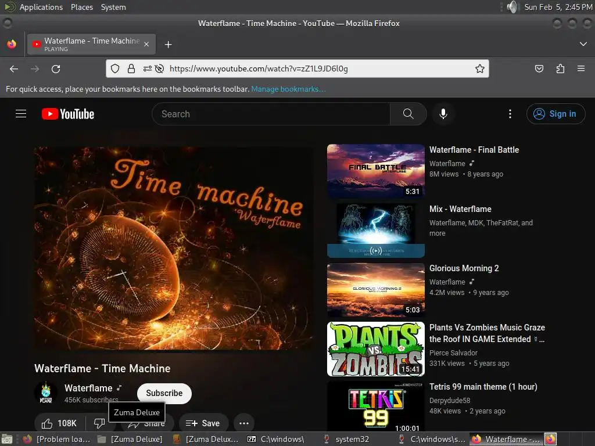Show the desktop via taskbar icon

tap(7, 439)
